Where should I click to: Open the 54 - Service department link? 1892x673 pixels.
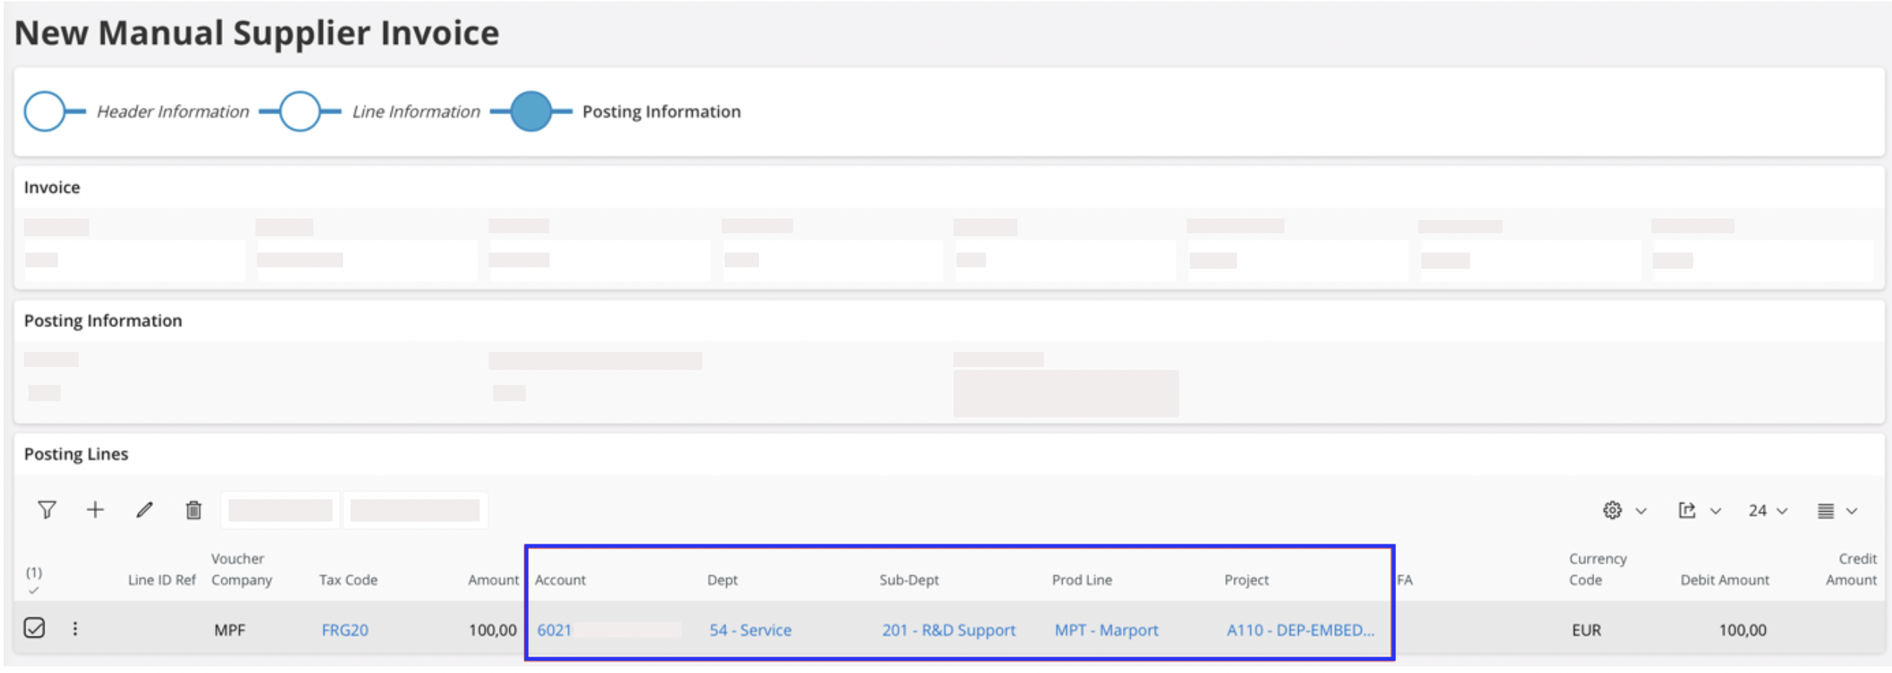(x=750, y=630)
